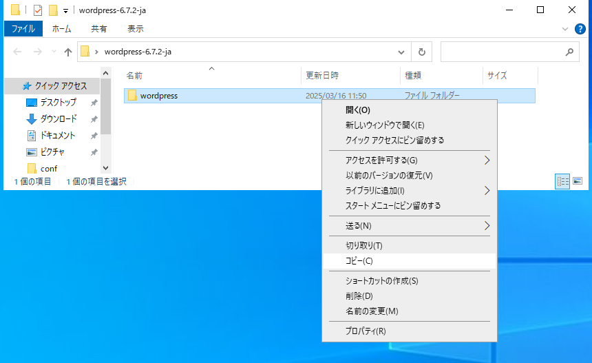The width and height of the screenshot is (592, 363).
Task: Sort by 更新日時 column header
Action: [x=322, y=75]
